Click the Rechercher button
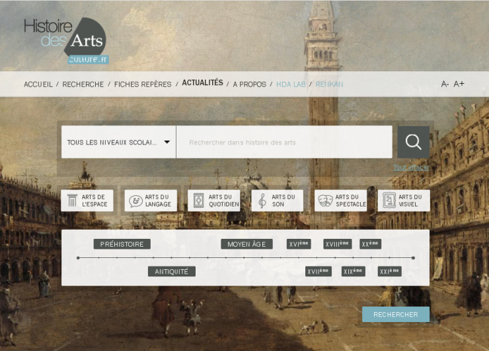Image resolution: width=489 pixels, height=351 pixels. click(396, 315)
